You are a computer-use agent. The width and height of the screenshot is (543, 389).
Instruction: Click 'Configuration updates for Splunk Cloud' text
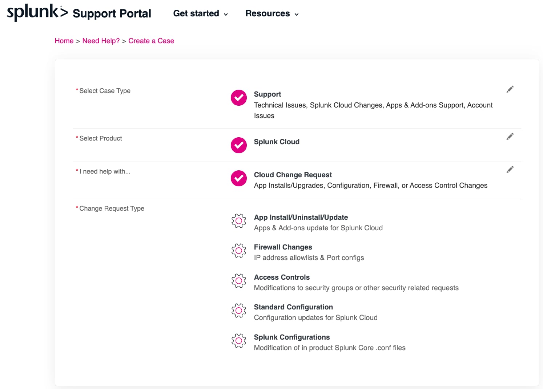pyautogui.click(x=316, y=317)
